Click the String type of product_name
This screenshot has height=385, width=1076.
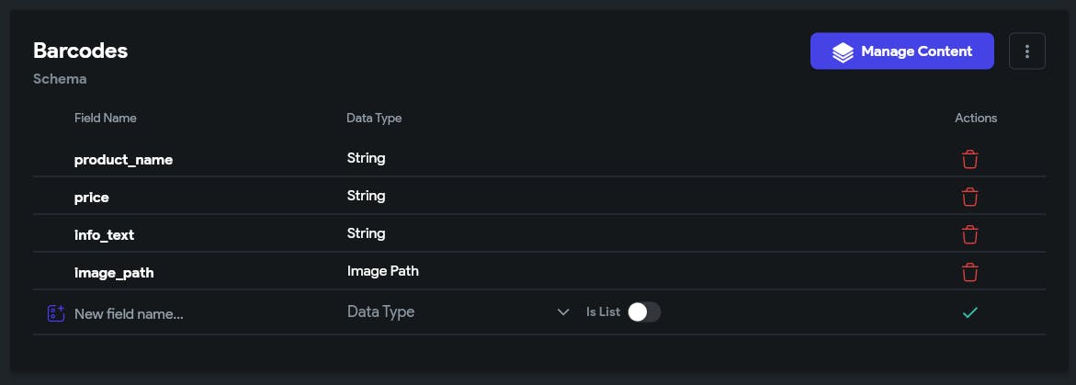click(366, 158)
